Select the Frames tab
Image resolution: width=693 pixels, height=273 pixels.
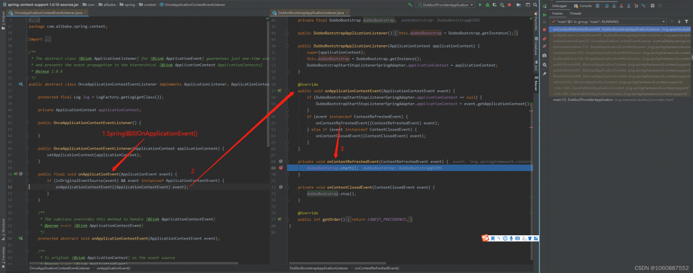tap(557, 13)
